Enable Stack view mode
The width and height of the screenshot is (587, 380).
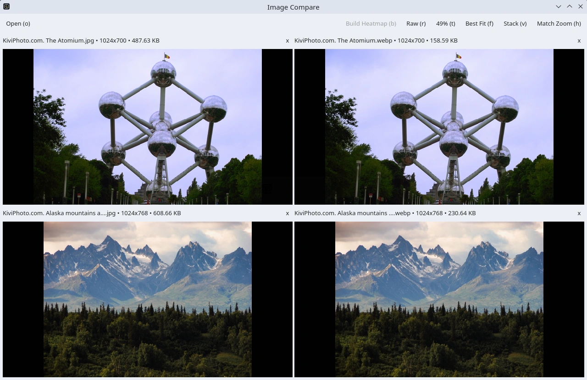(515, 23)
